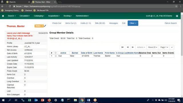Click the Patron Search link
This screenshot has height=103, width=183.
[171, 23]
